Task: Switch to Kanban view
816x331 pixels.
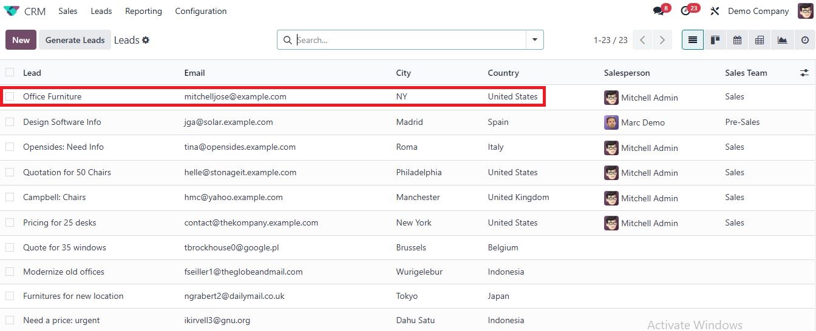Action: point(715,40)
